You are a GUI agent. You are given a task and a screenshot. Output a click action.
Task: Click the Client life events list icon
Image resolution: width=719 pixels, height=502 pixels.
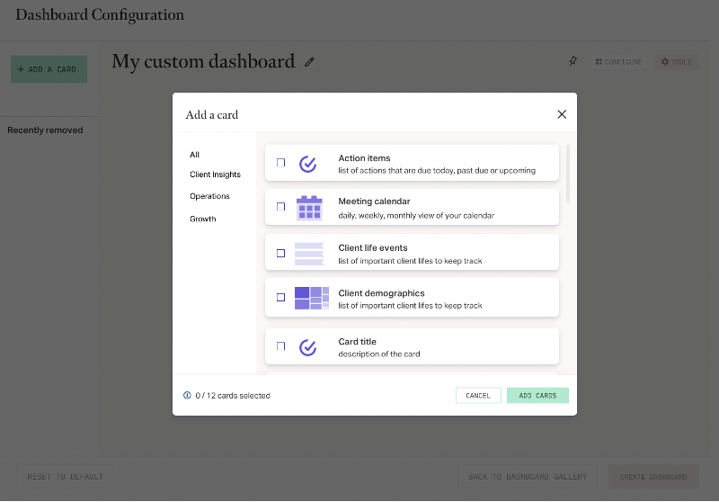(309, 254)
